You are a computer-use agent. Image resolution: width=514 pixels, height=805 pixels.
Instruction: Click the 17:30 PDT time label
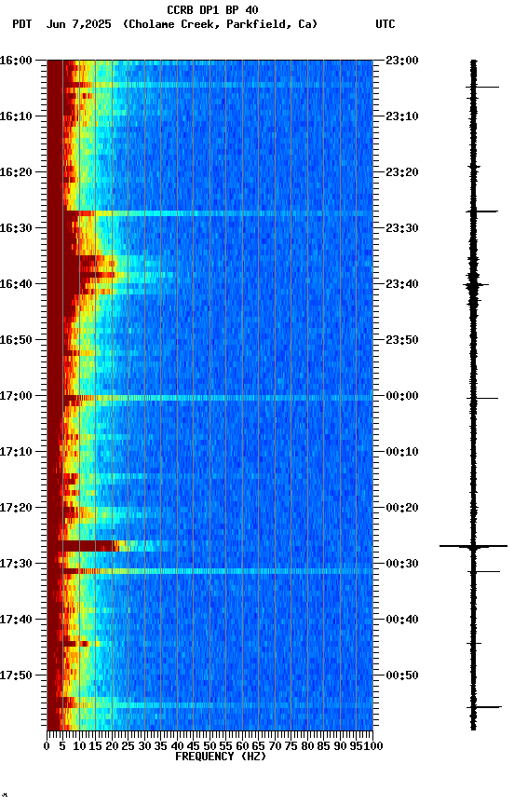pos(16,565)
